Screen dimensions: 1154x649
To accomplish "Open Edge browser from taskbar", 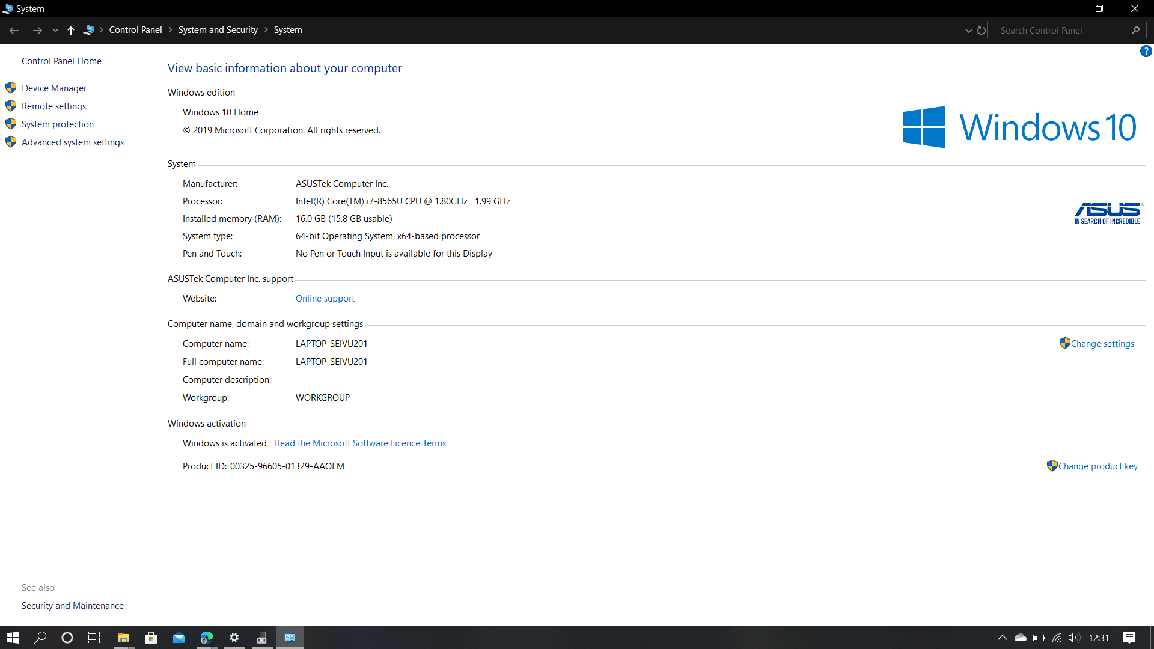I will tap(207, 638).
